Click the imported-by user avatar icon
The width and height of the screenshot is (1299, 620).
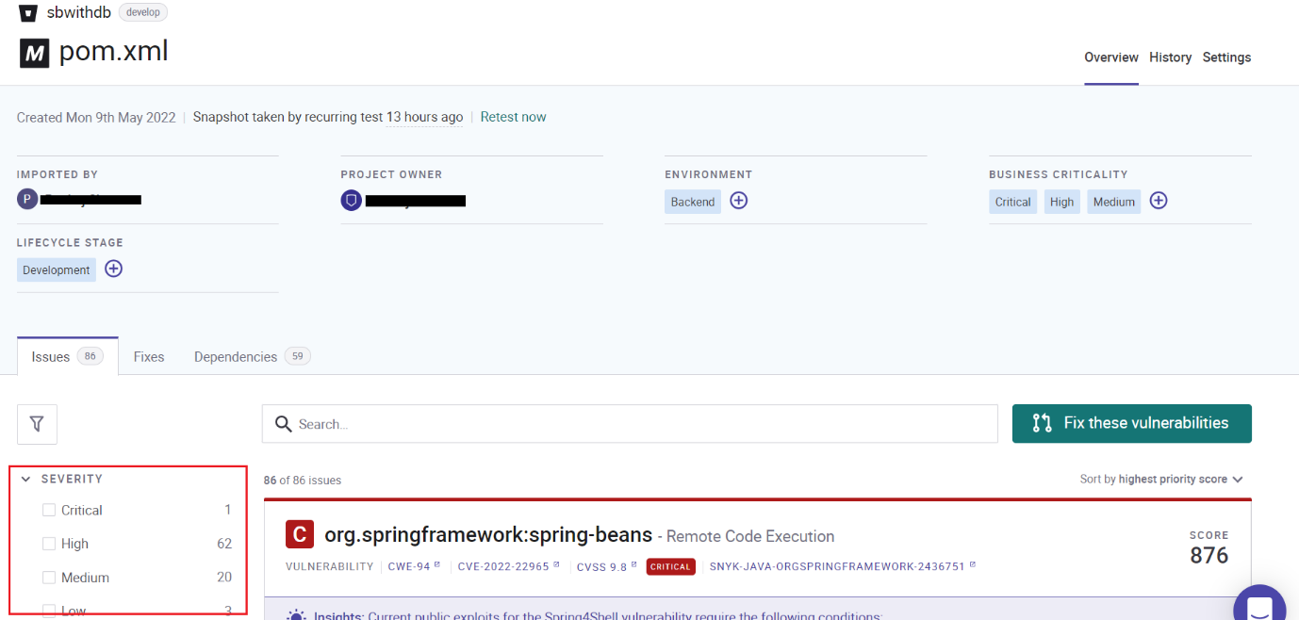point(27,199)
